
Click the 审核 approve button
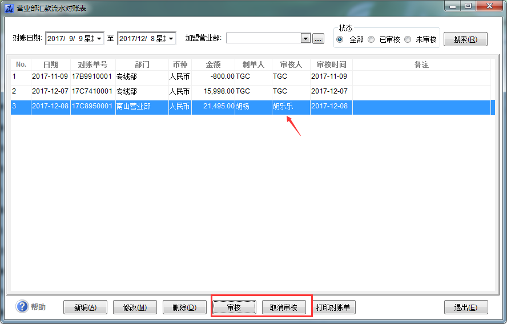click(234, 307)
